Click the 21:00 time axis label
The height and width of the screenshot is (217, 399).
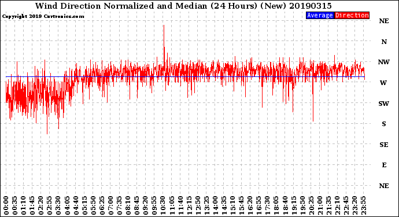pos(320,205)
